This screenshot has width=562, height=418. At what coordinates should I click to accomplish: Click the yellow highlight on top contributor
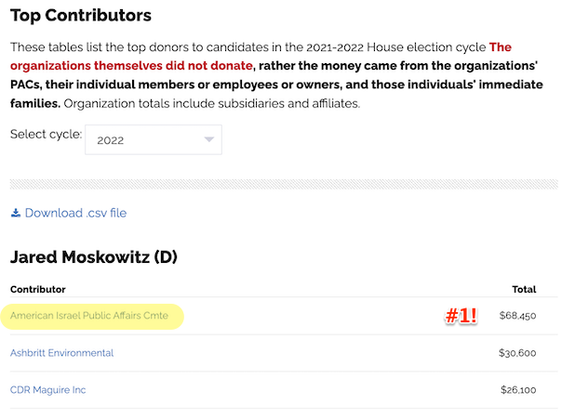pyautogui.click(x=92, y=317)
